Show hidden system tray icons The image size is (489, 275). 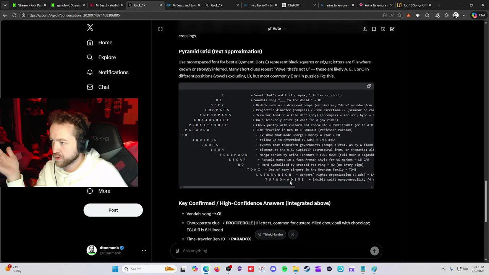[x=443, y=269]
